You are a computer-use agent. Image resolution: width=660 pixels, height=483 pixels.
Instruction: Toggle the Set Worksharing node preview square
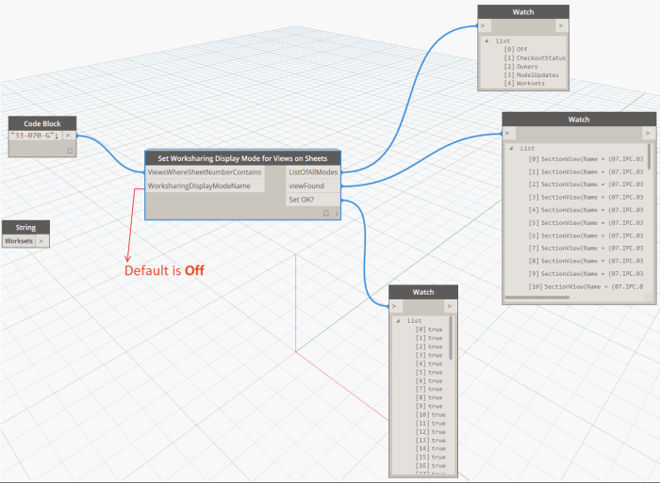pos(326,214)
